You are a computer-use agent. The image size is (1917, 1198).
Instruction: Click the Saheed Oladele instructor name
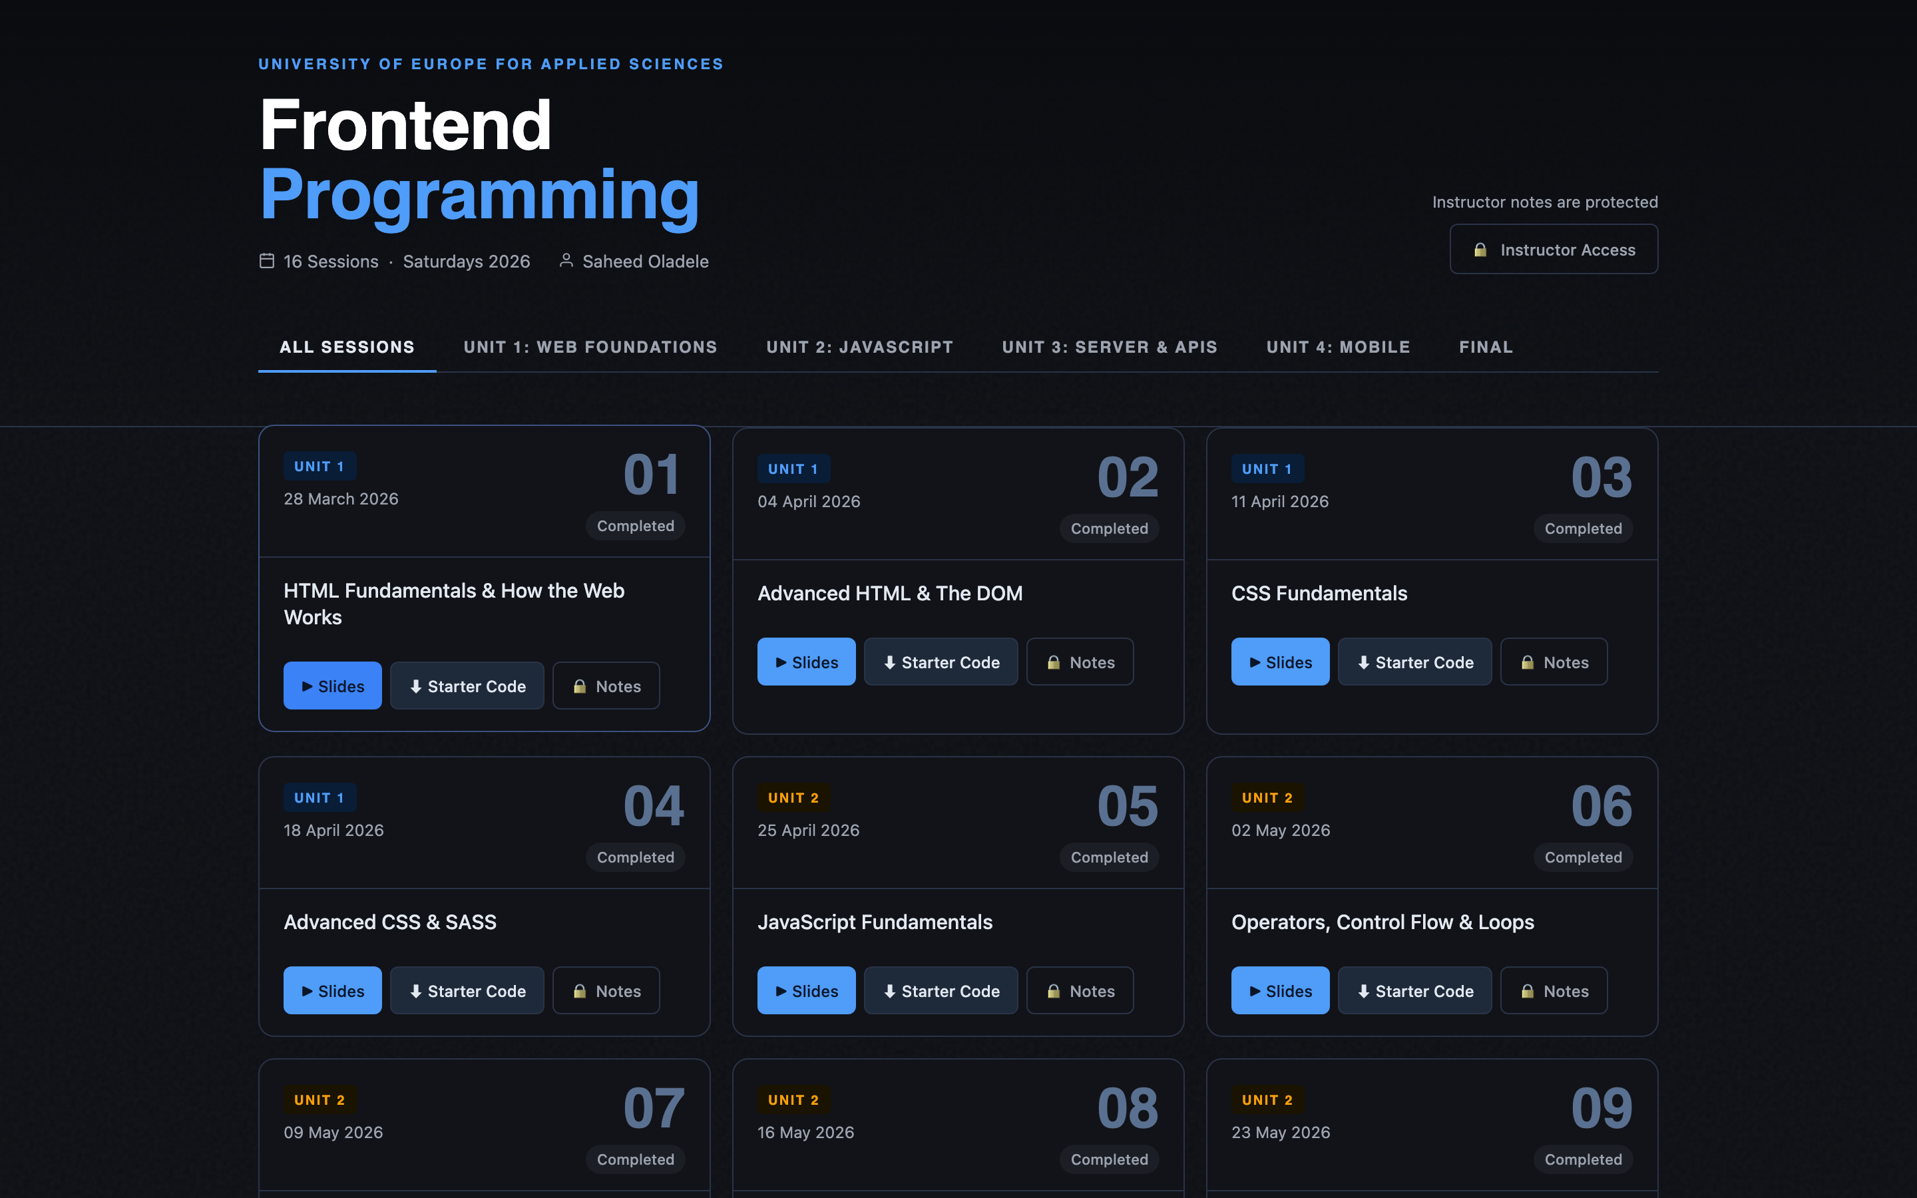tap(646, 262)
